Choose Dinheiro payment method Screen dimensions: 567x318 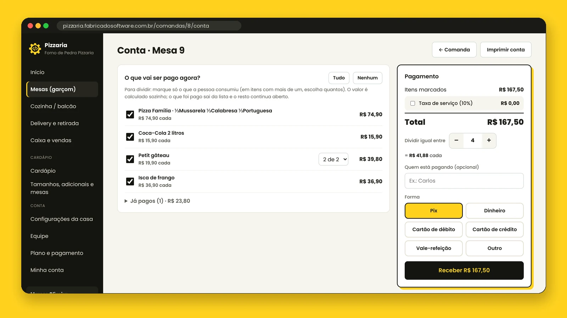point(495,211)
